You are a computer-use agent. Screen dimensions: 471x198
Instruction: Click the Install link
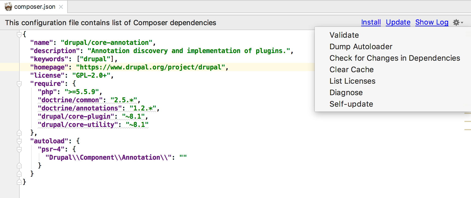tap(371, 22)
